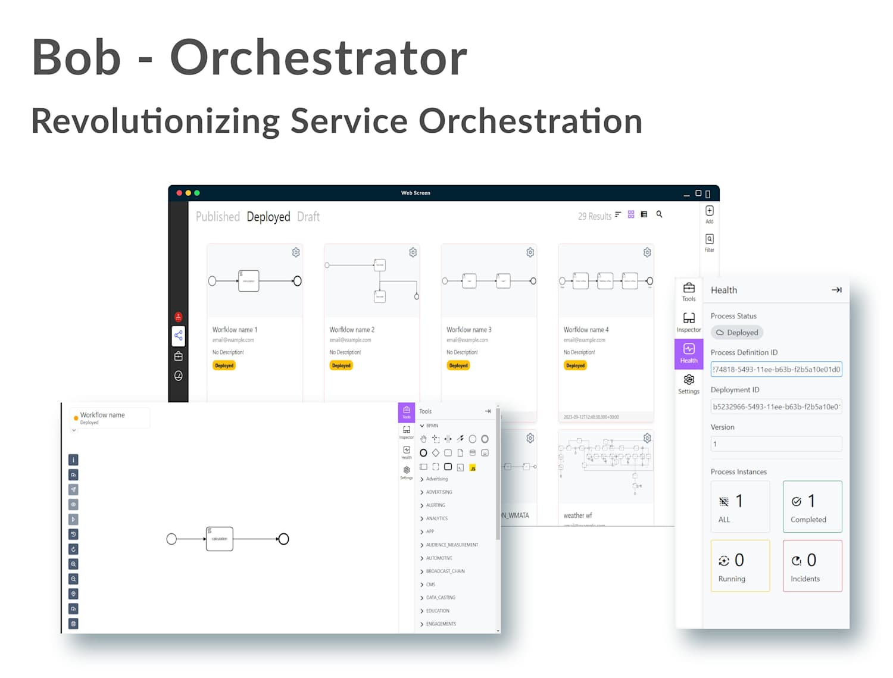Select the Completed process instances tile
This screenshot has height=678, width=893.
coord(813,507)
